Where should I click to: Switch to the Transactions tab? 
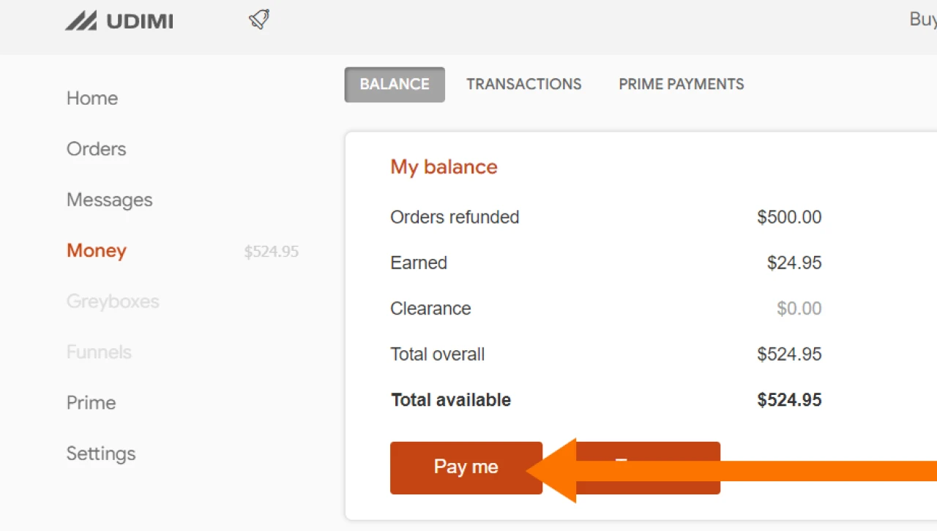[524, 84]
